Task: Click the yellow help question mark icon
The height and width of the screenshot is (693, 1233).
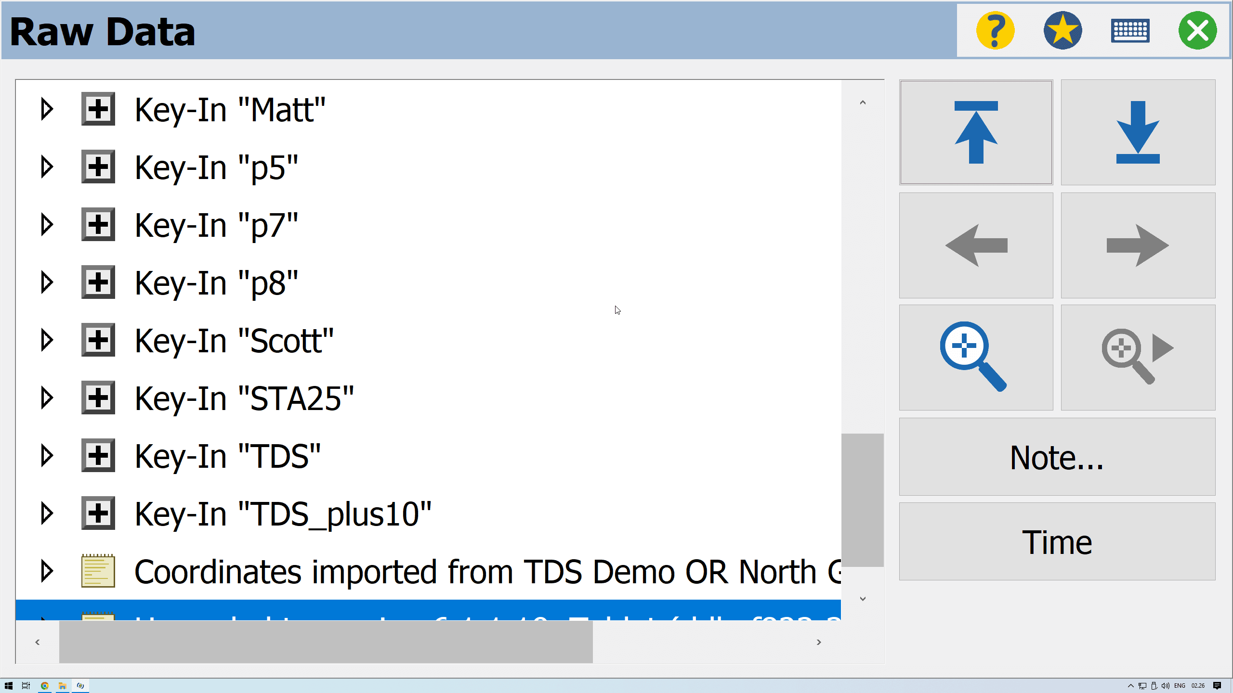Action: (995, 31)
